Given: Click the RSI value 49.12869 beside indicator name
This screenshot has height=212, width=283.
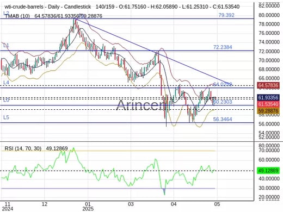Looking at the screenshot, I should click(57, 148).
